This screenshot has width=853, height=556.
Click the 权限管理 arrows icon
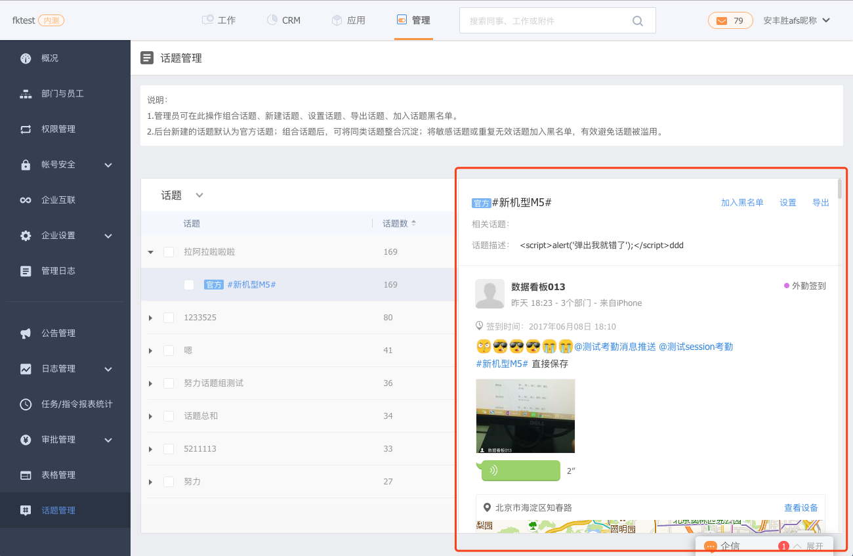click(26, 129)
